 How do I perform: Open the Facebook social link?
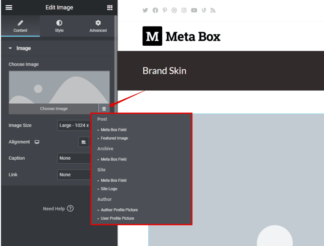pyautogui.click(x=155, y=10)
